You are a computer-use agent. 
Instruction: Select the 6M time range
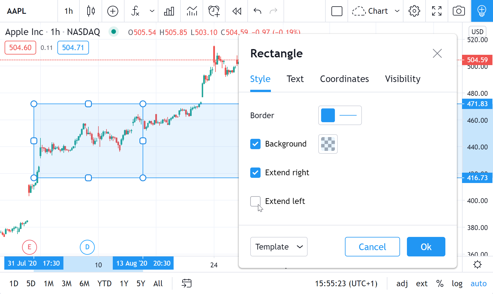tap(84, 284)
